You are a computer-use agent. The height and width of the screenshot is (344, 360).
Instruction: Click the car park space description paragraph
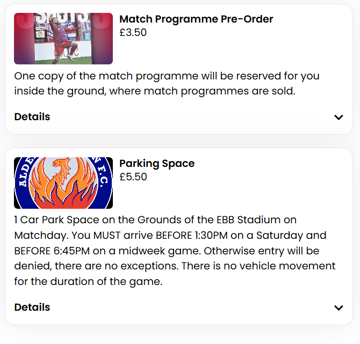click(175, 251)
